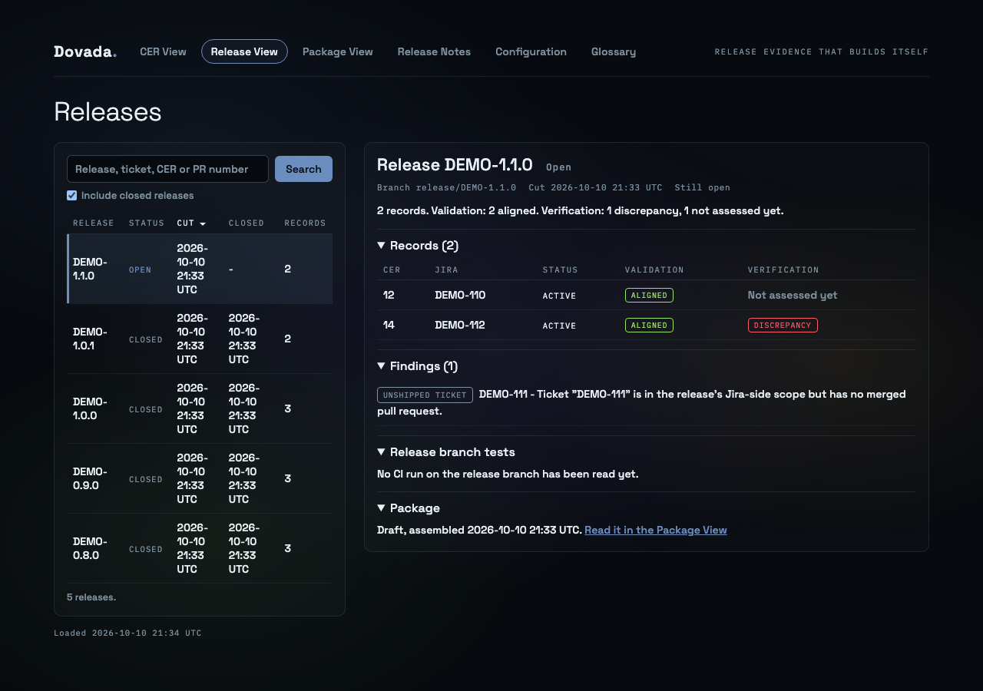Click the CLOSED column header

coord(247,223)
